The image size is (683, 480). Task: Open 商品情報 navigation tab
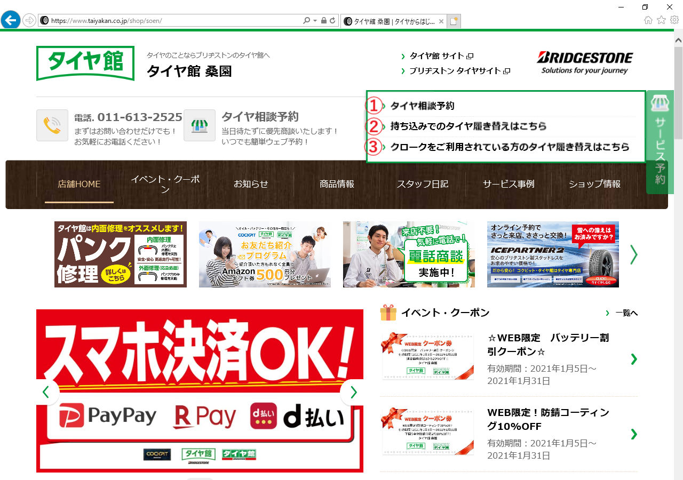(x=337, y=184)
